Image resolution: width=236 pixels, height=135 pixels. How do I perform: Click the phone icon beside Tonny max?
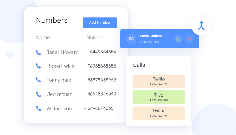point(38,80)
